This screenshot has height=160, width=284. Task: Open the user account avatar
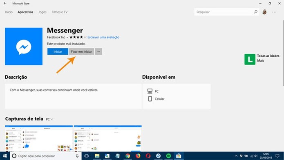tap(264, 12)
